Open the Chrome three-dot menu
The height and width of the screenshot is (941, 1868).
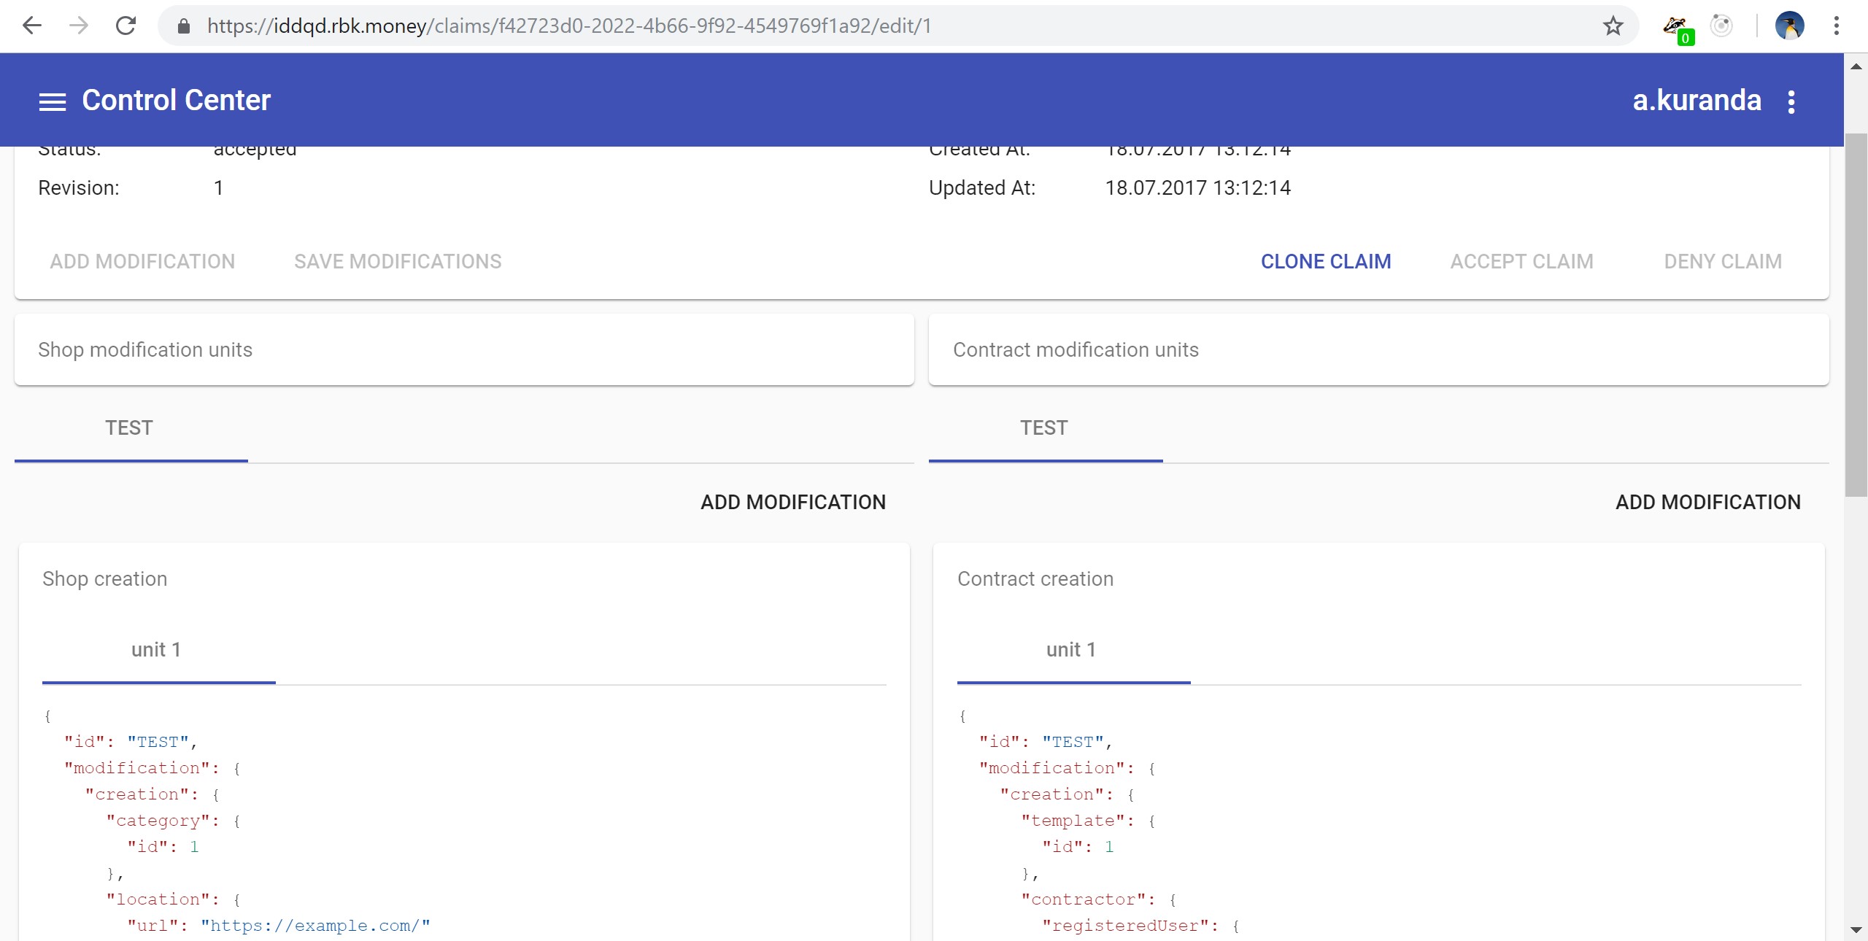(1837, 26)
